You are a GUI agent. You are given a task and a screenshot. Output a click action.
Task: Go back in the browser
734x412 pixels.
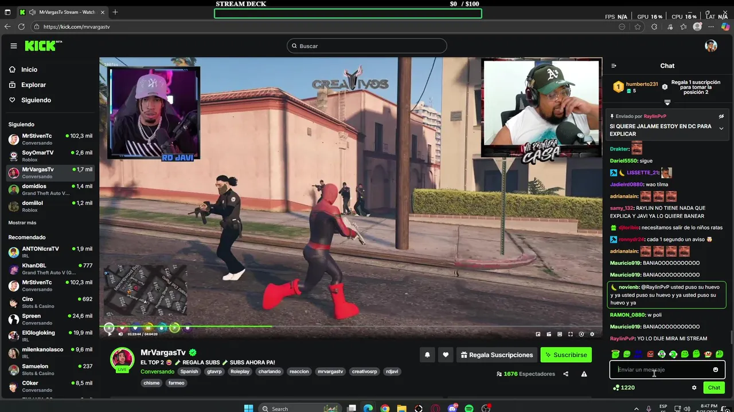[7, 26]
